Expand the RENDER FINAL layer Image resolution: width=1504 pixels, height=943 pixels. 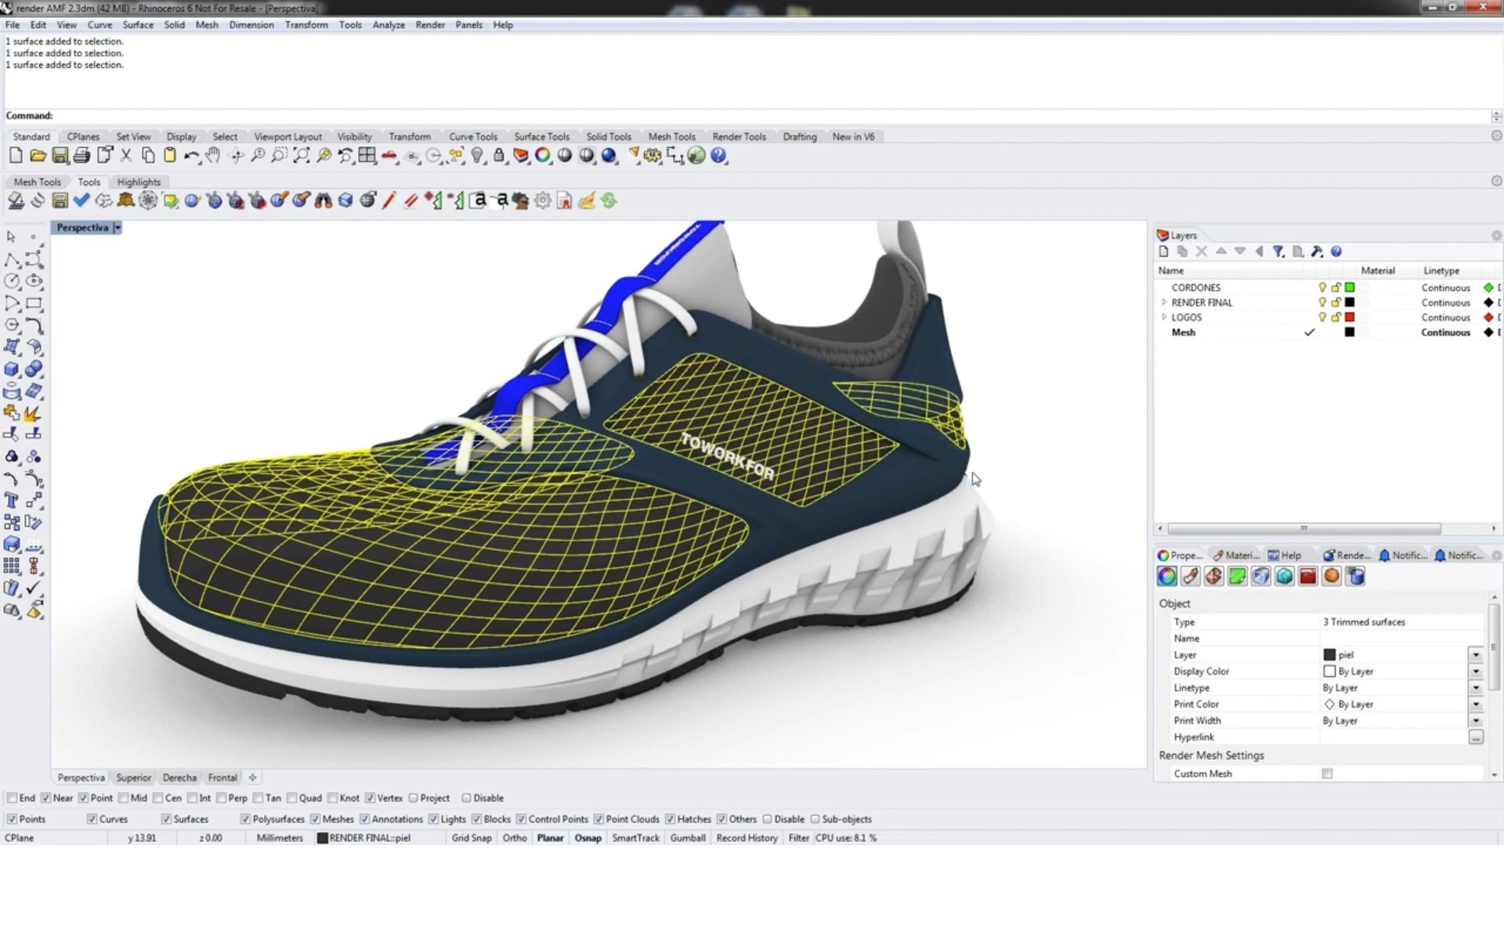[1164, 302]
